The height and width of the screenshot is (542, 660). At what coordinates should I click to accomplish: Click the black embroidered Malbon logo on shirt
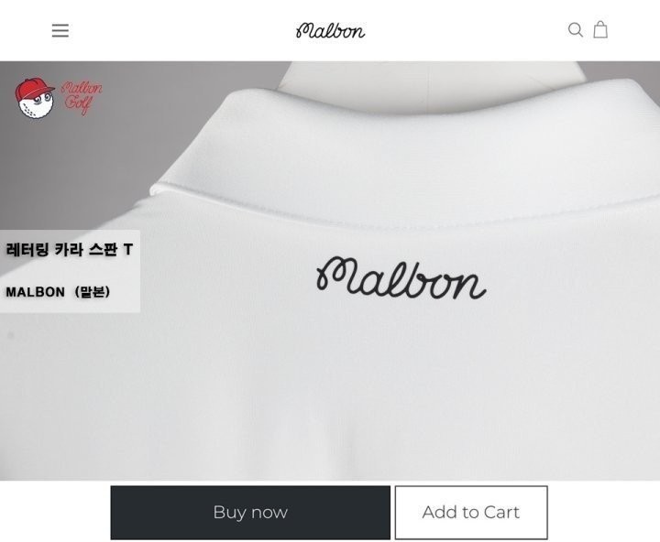coord(401,278)
